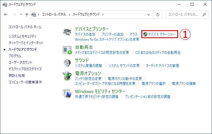Refresh the Control Panel view

[158, 15]
